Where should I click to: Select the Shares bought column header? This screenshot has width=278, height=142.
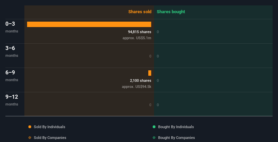pos(171,12)
